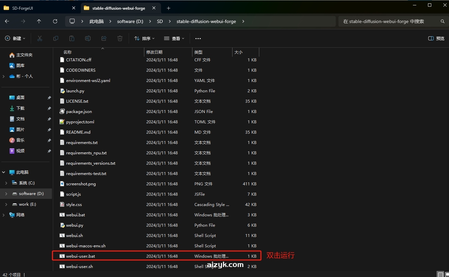
Task: Toggle the 预览 preview pane
Action: (x=436, y=39)
